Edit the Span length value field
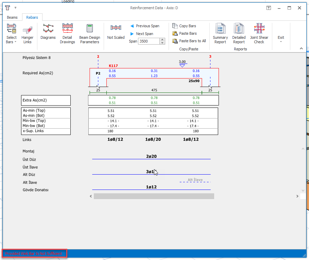The image size is (309, 260). (150, 40)
